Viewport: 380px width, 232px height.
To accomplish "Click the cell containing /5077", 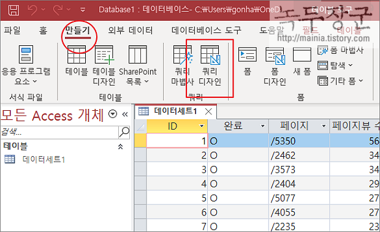I will click(x=299, y=198).
